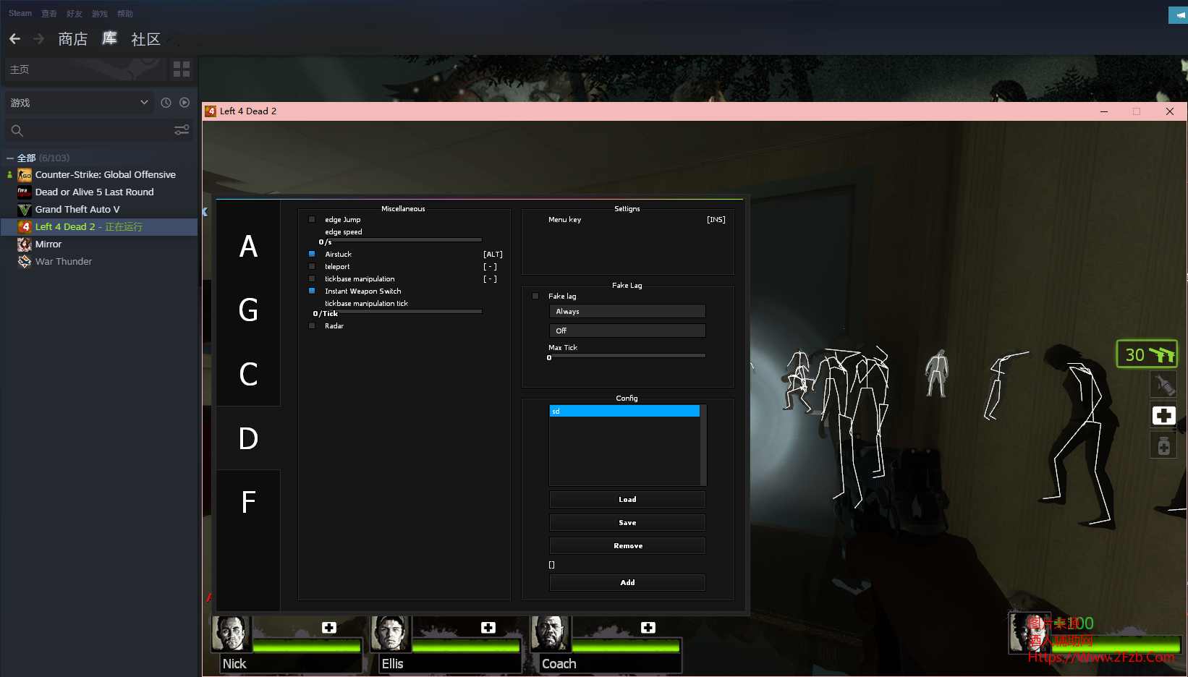Click the Steam library home 主页 button
Image resolution: width=1188 pixels, height=677 pixels.
[85, 69]
